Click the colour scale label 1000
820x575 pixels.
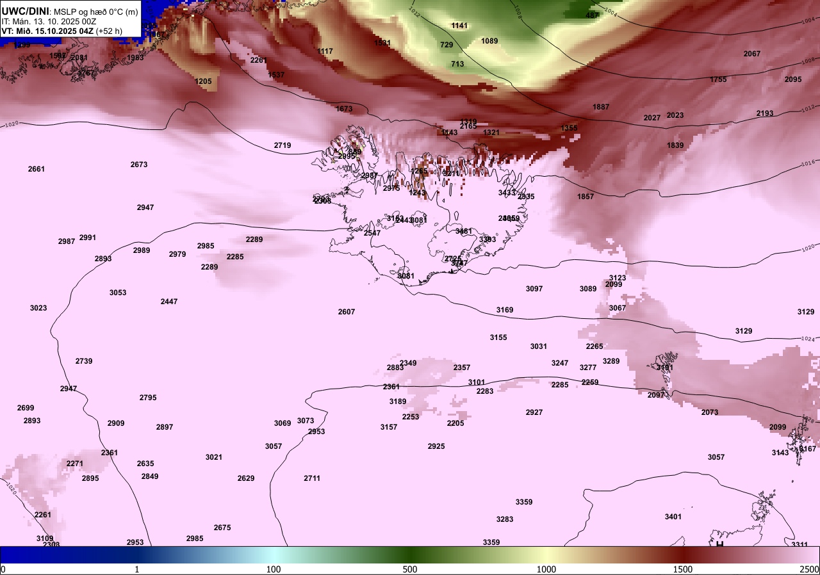point(546,569)
